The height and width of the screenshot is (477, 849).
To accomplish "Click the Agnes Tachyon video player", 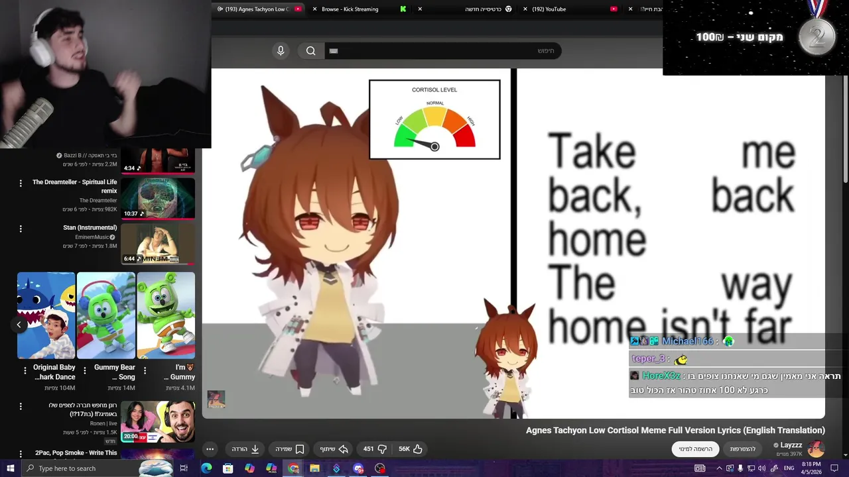I will tap(513, 243).
